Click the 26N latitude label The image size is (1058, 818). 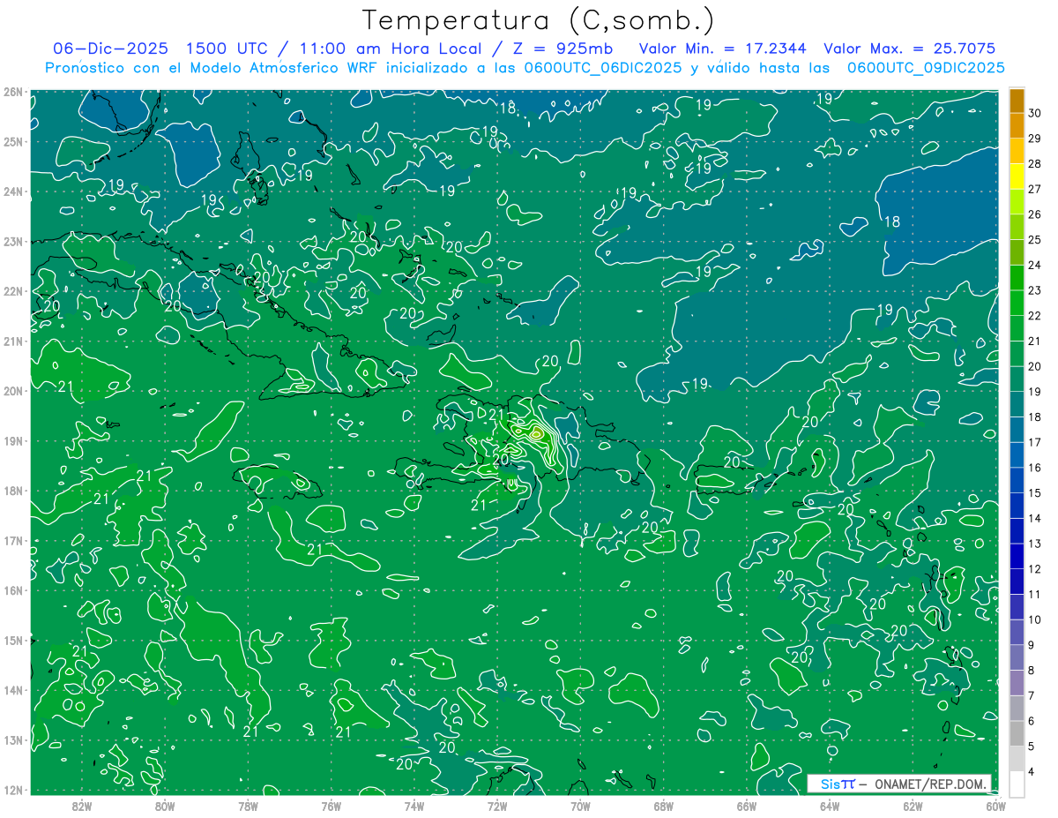pos(13,92)
